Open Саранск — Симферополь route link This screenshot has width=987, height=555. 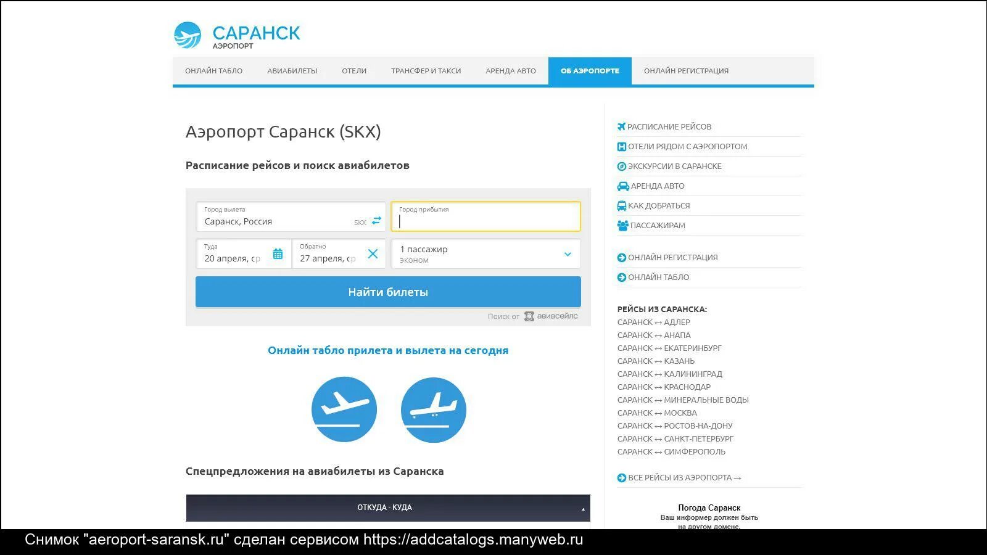click(x=671, y=452)
